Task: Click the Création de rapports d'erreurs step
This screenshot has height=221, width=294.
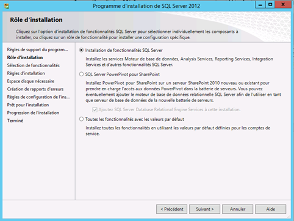Action: [x=35, y=89]
